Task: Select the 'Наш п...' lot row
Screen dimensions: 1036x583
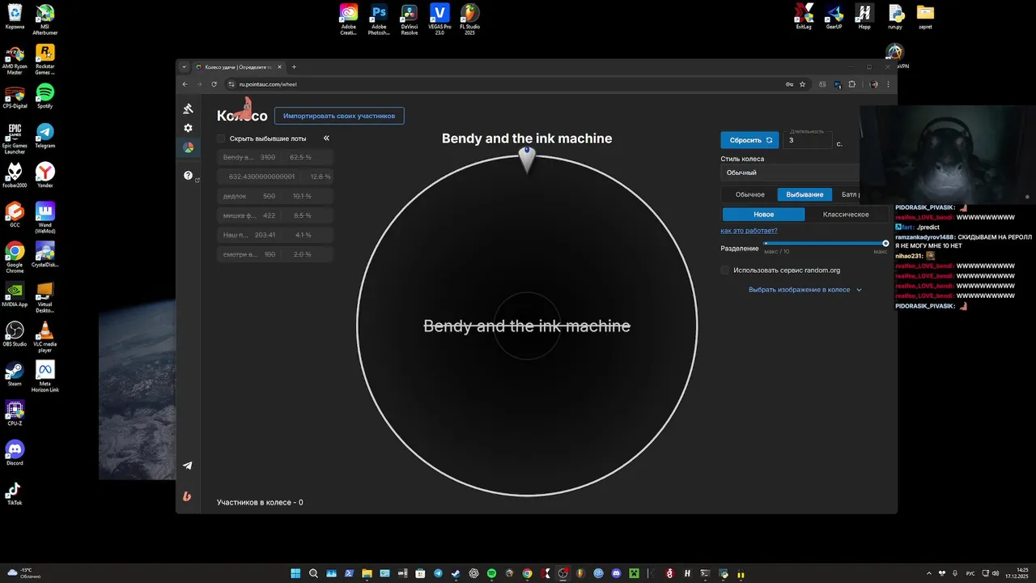Action: point(275,235)
